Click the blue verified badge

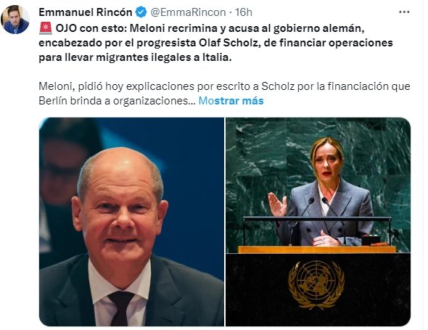141,12
